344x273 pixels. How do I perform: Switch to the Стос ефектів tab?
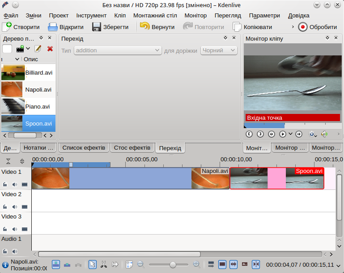coord(132,147)
